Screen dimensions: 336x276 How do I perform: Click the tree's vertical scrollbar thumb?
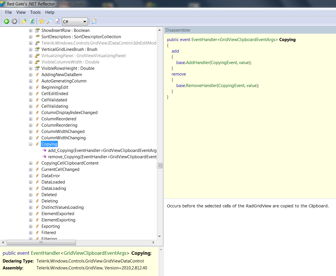pyautogui.click(x=160, y=165)
